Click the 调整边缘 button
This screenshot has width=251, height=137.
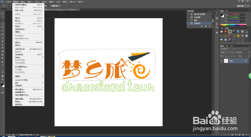(55, 6)
